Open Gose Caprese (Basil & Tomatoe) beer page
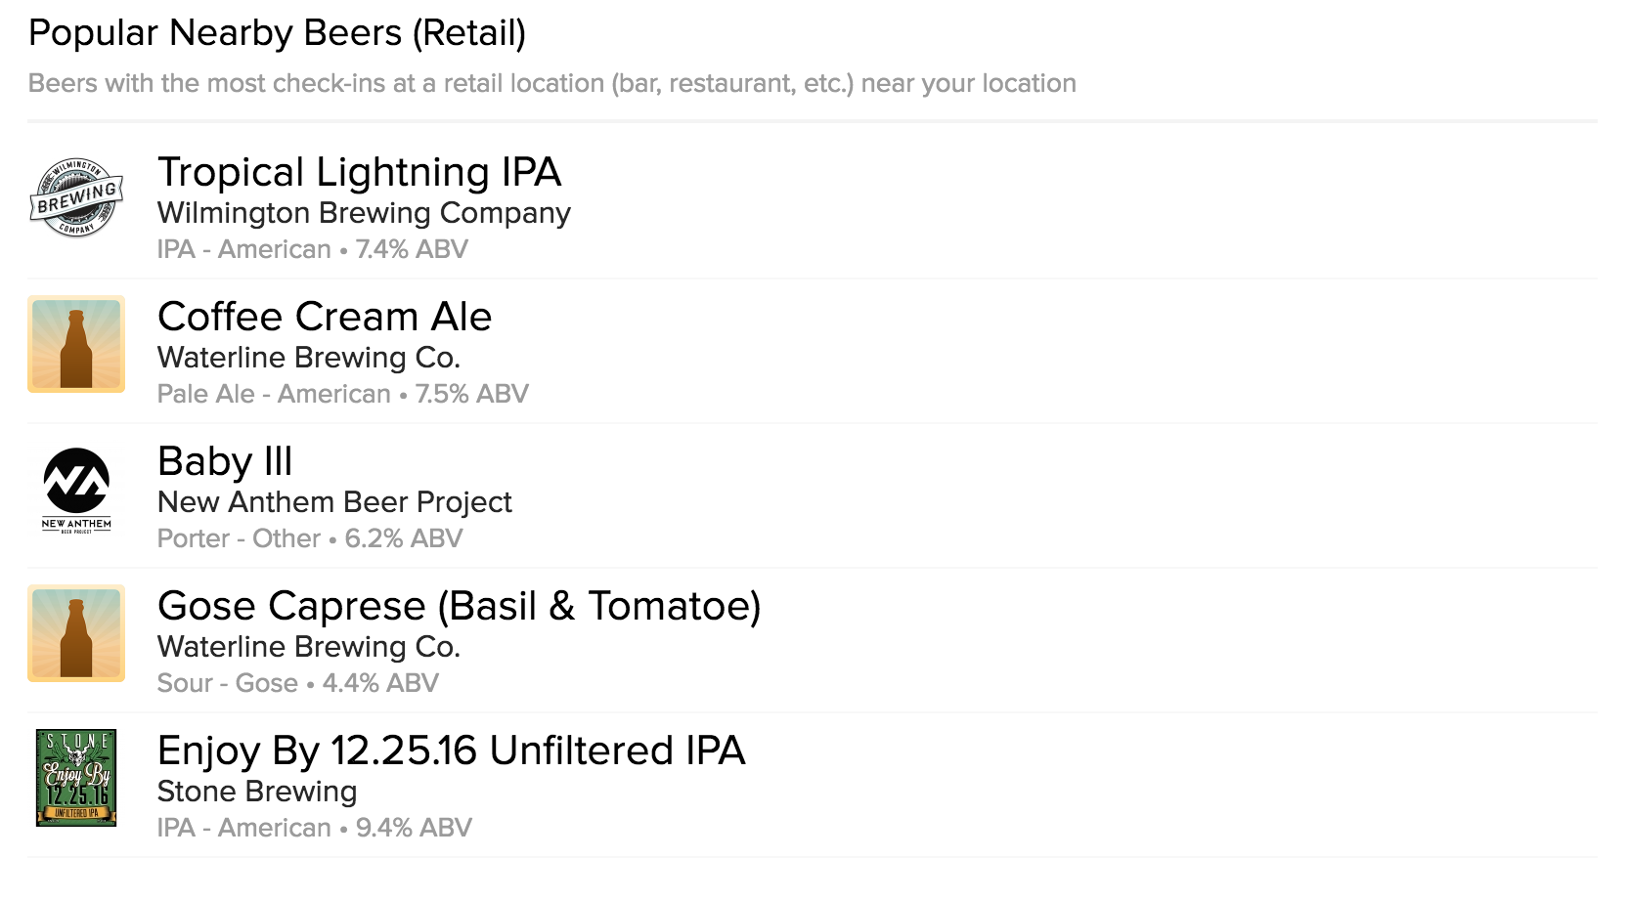This screenshot has height=901, width=1629. click(x=459, y=606)
